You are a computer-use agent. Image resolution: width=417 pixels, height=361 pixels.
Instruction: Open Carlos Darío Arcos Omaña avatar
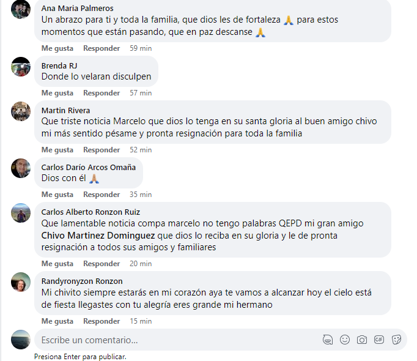coord(21,168)
